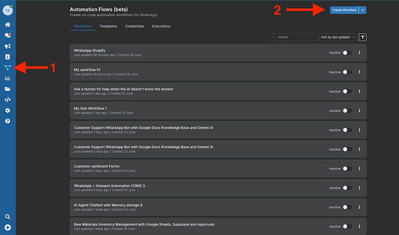Open AI Agent Chatbot with Memory storage 9
Viewport: 399px width, 235px height.
(108, 205)
